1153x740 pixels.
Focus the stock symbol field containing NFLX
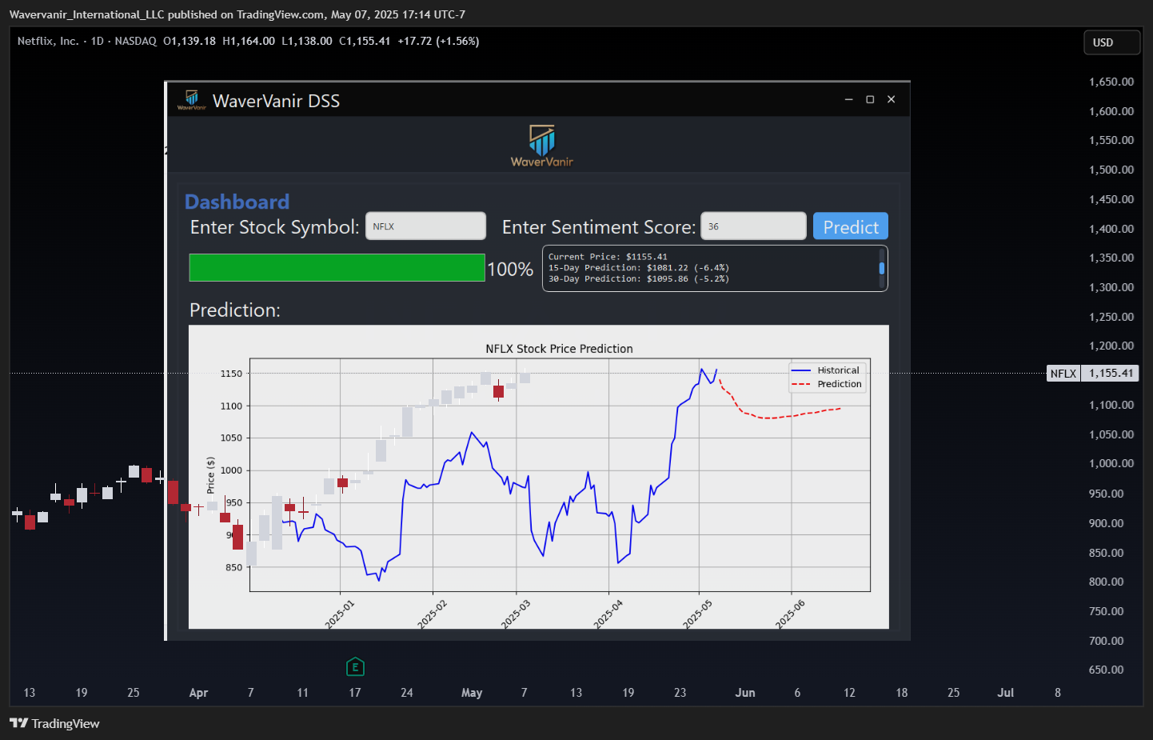pos(425,226)
